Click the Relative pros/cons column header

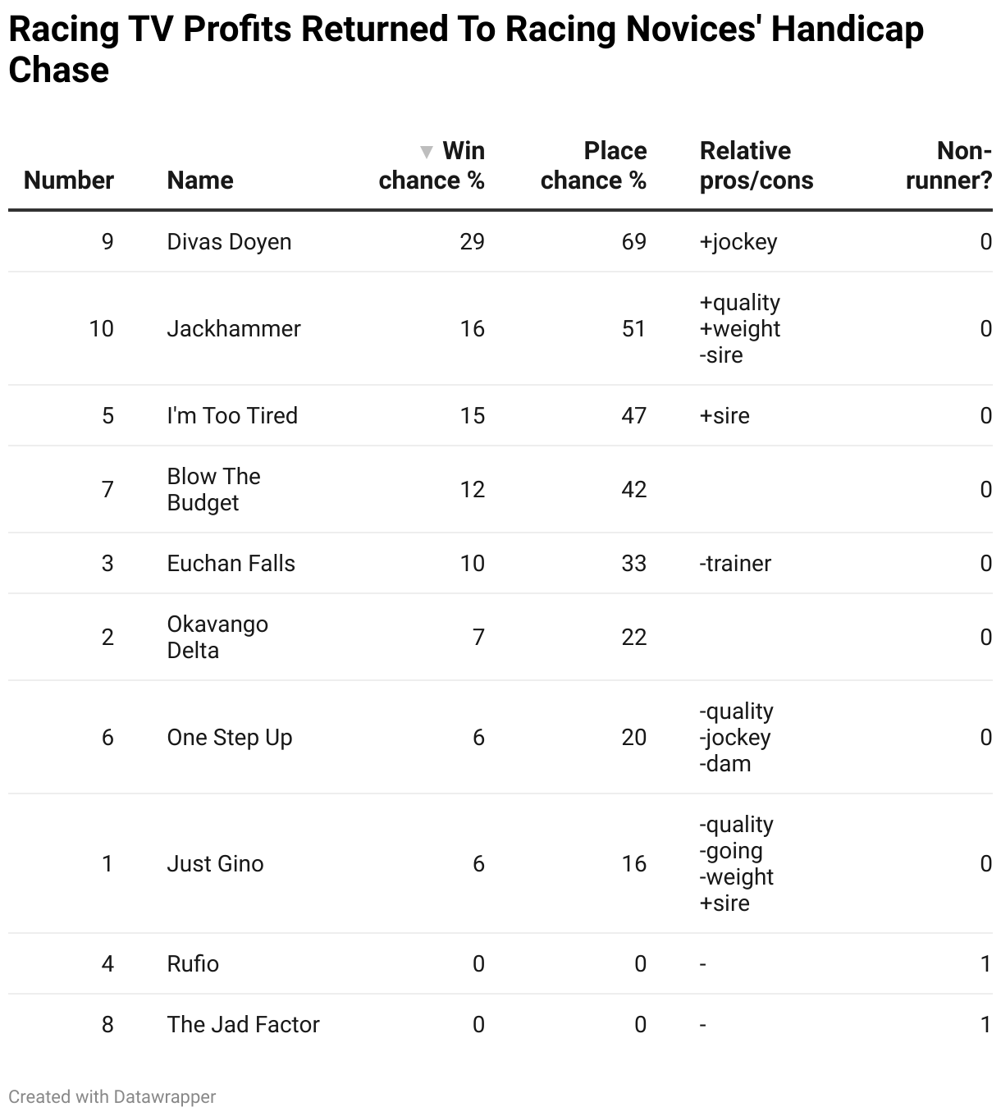coord(756,166)
